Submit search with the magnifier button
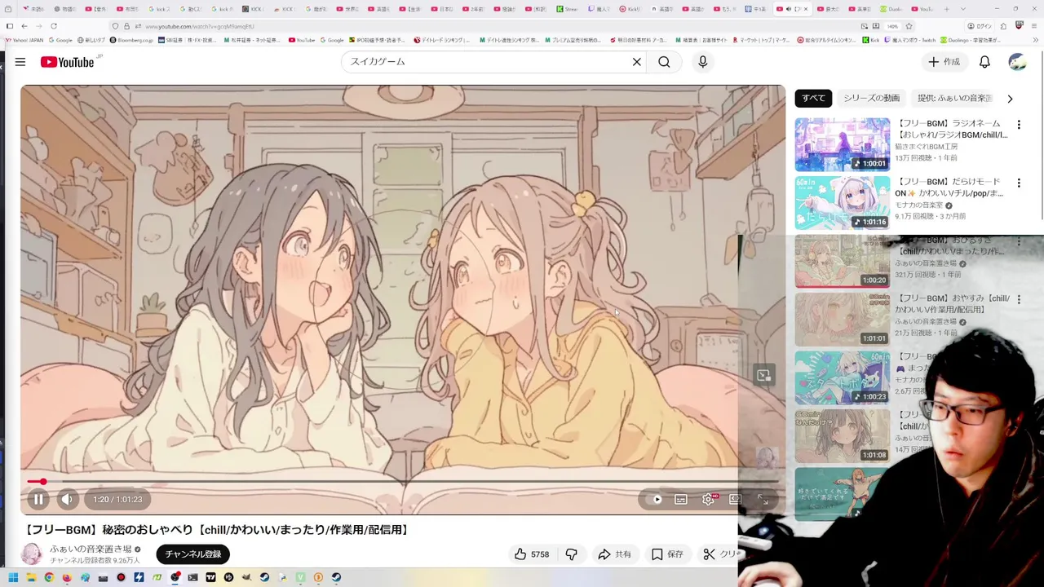Image resolution: width=1044 pixels, height=587 pixels. coord(664,62)
